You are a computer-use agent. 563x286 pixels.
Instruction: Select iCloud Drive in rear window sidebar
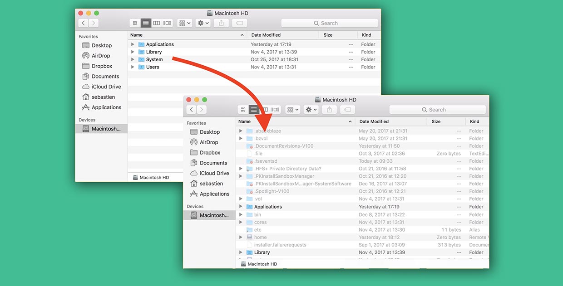click(101, 87)
